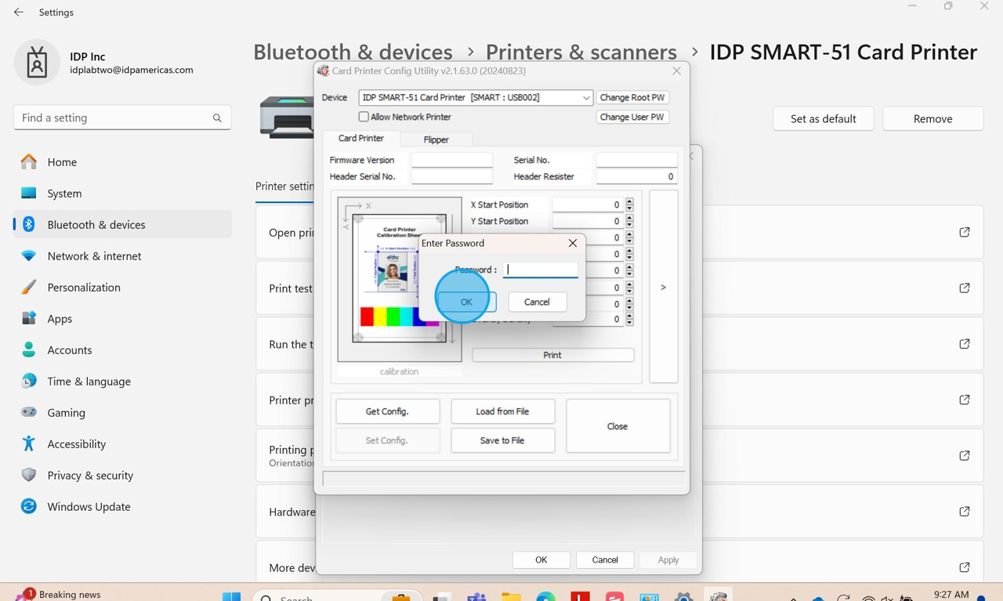Click the Find a setting search box
Viewport: 1003px width, 601px height.
click(x=122, y=118)
